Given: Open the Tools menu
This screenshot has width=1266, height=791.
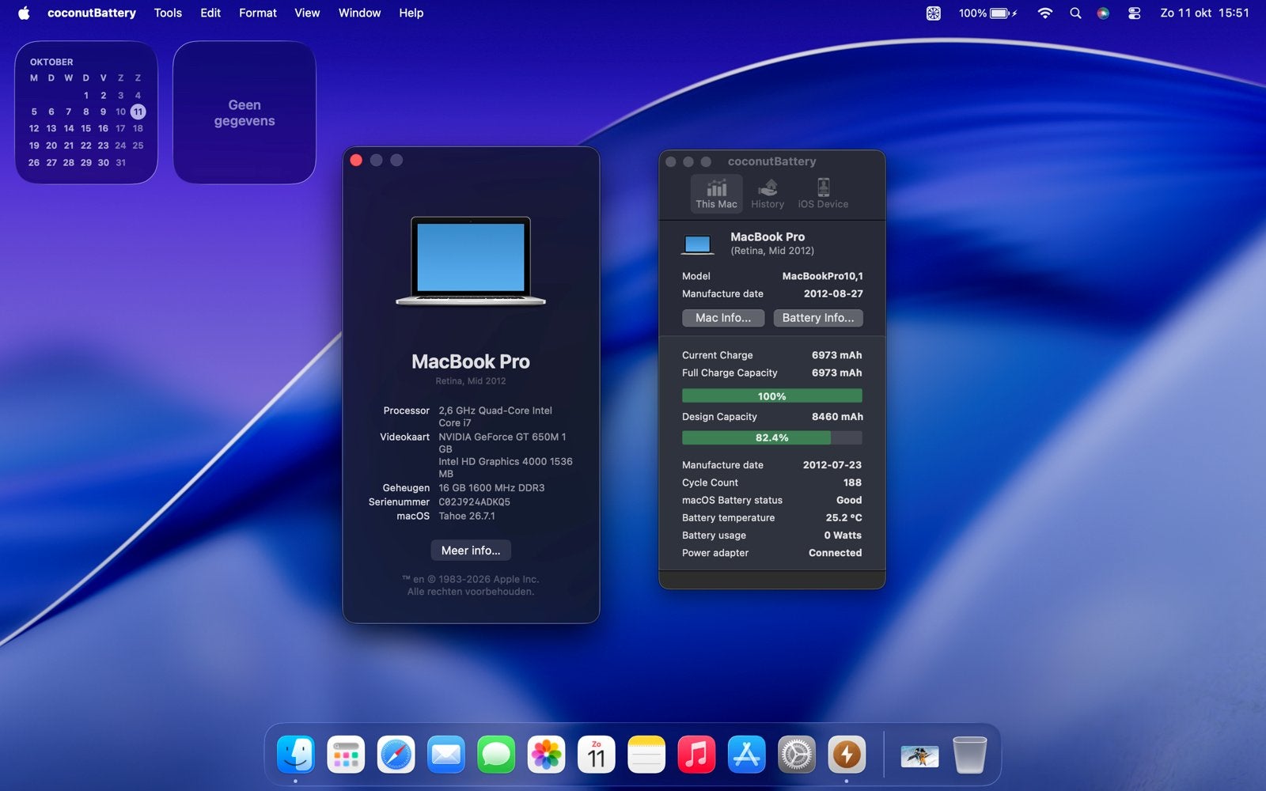Looking at the screenshot, I should click(168, 13).
